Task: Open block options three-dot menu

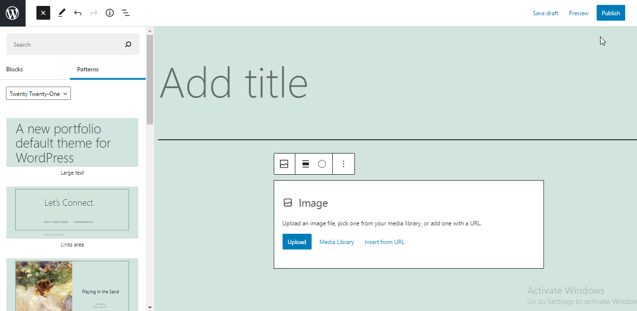Action: 344,164
